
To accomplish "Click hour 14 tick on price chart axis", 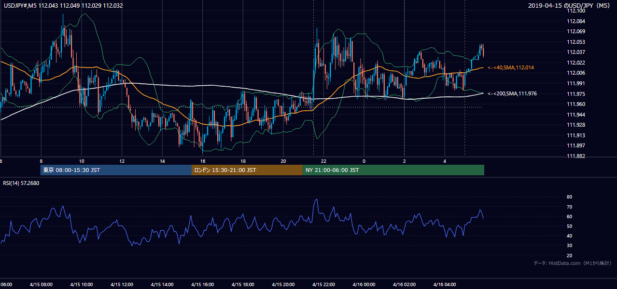I will pos(162,161).
